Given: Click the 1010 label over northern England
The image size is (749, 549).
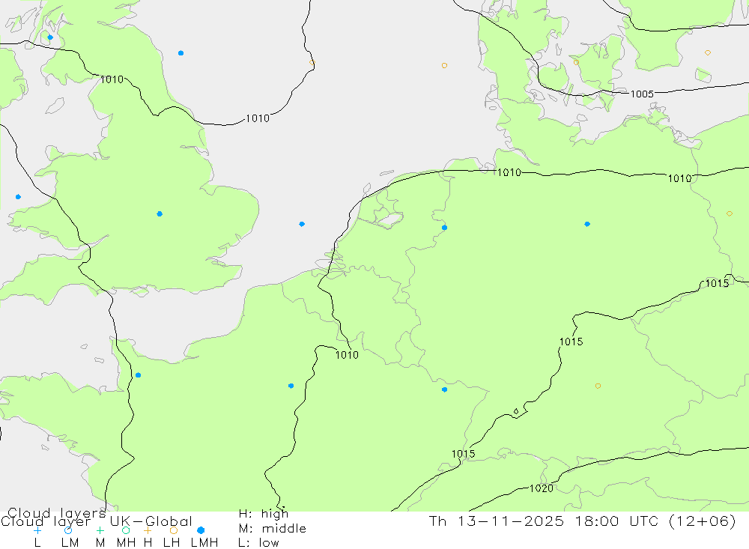Looking at the screenshot, I should click(x=112, y=79).
